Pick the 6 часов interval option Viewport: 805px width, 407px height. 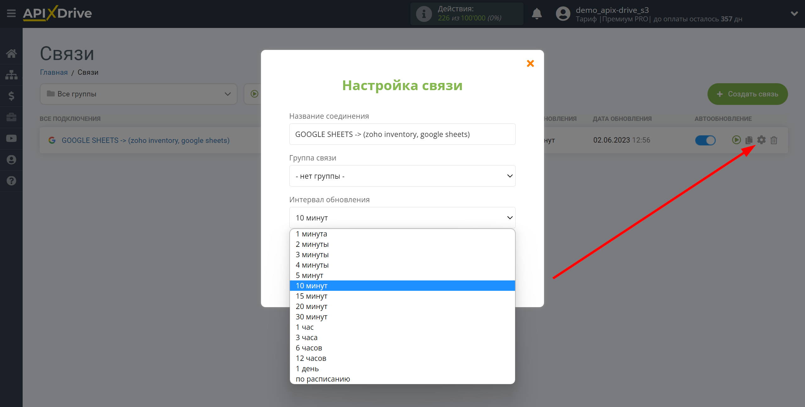[x=402, y=348]
